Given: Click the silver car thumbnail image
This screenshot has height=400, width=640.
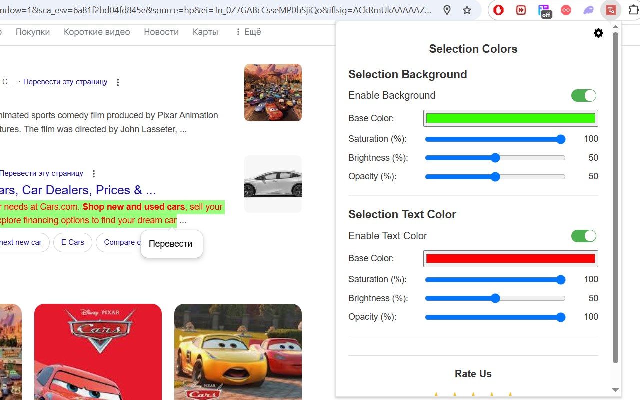Looking at the screenshot, I should [273, 184].
